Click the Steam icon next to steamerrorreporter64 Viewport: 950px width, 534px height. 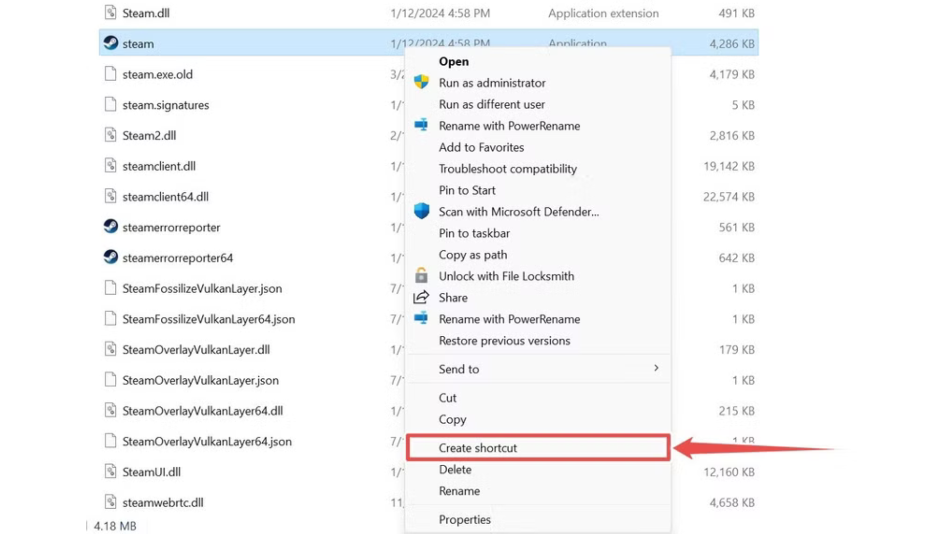tap(112, 258)
